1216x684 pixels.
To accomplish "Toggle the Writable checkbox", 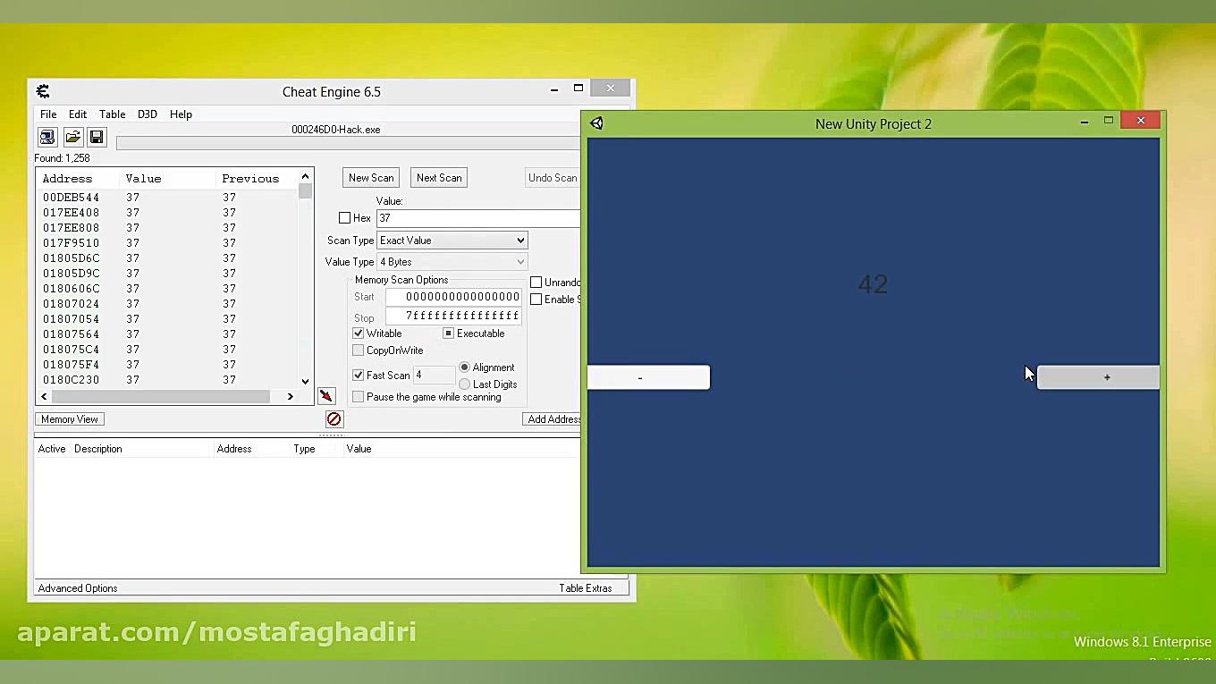I will [359, 334].
